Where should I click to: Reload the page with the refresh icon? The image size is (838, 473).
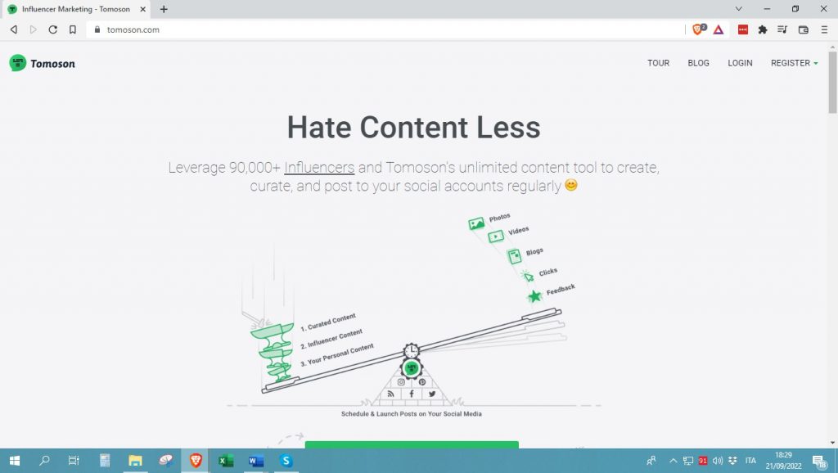click(x=53, y=29)
